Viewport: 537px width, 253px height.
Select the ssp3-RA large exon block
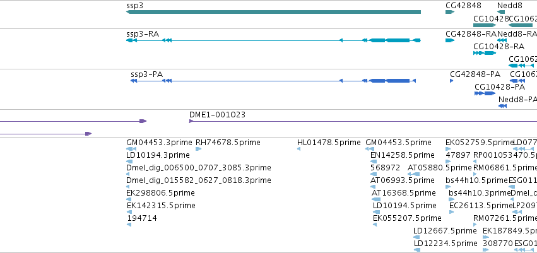(398, 40)
